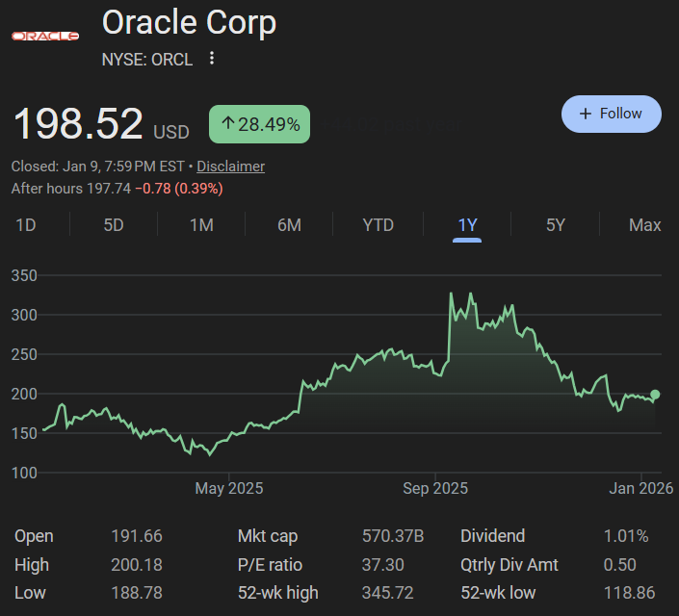679x616 pixels.
Task: Click the chart peak near Sep 2025
Action: (452, 294)
